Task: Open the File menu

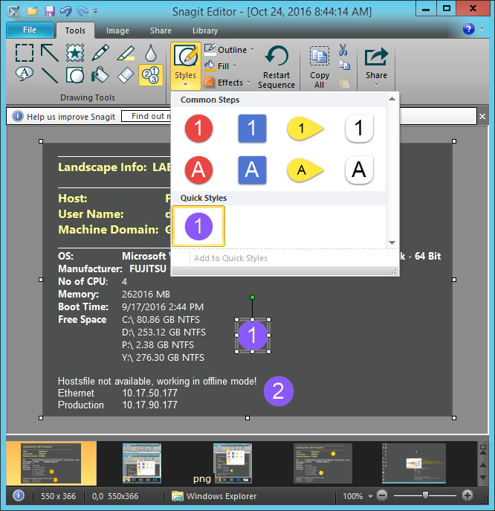Action: tap(30, 30)
